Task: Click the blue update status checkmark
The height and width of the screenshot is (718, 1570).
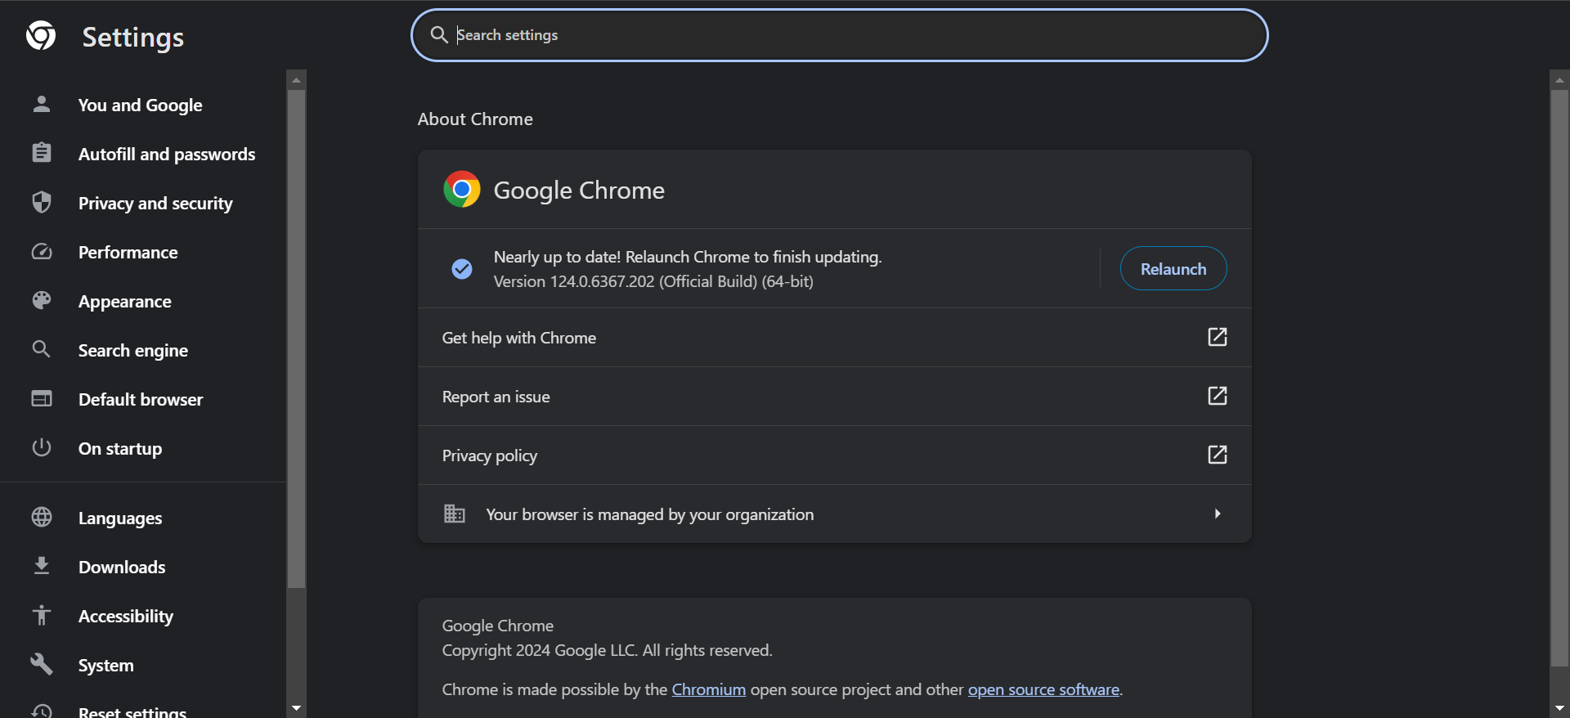Action: (462, 268)
